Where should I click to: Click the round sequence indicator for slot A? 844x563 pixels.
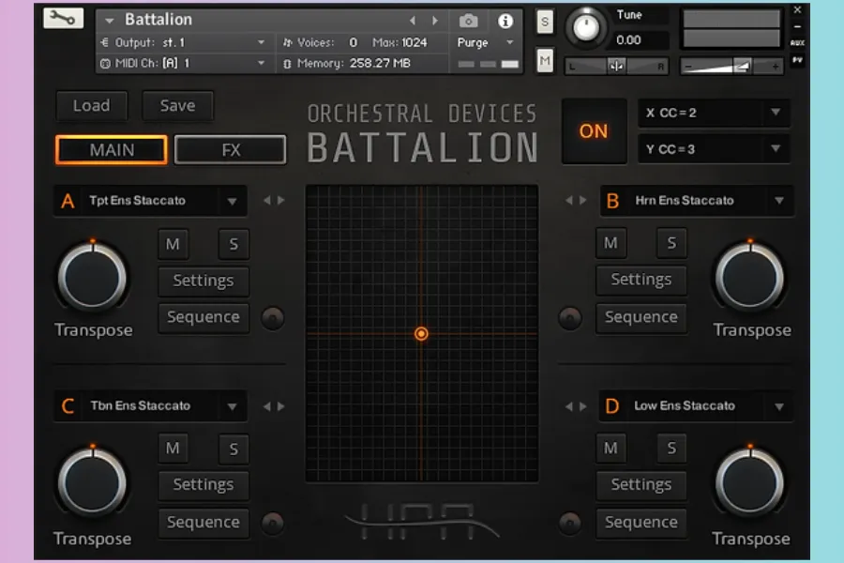[x=273, y=318]
